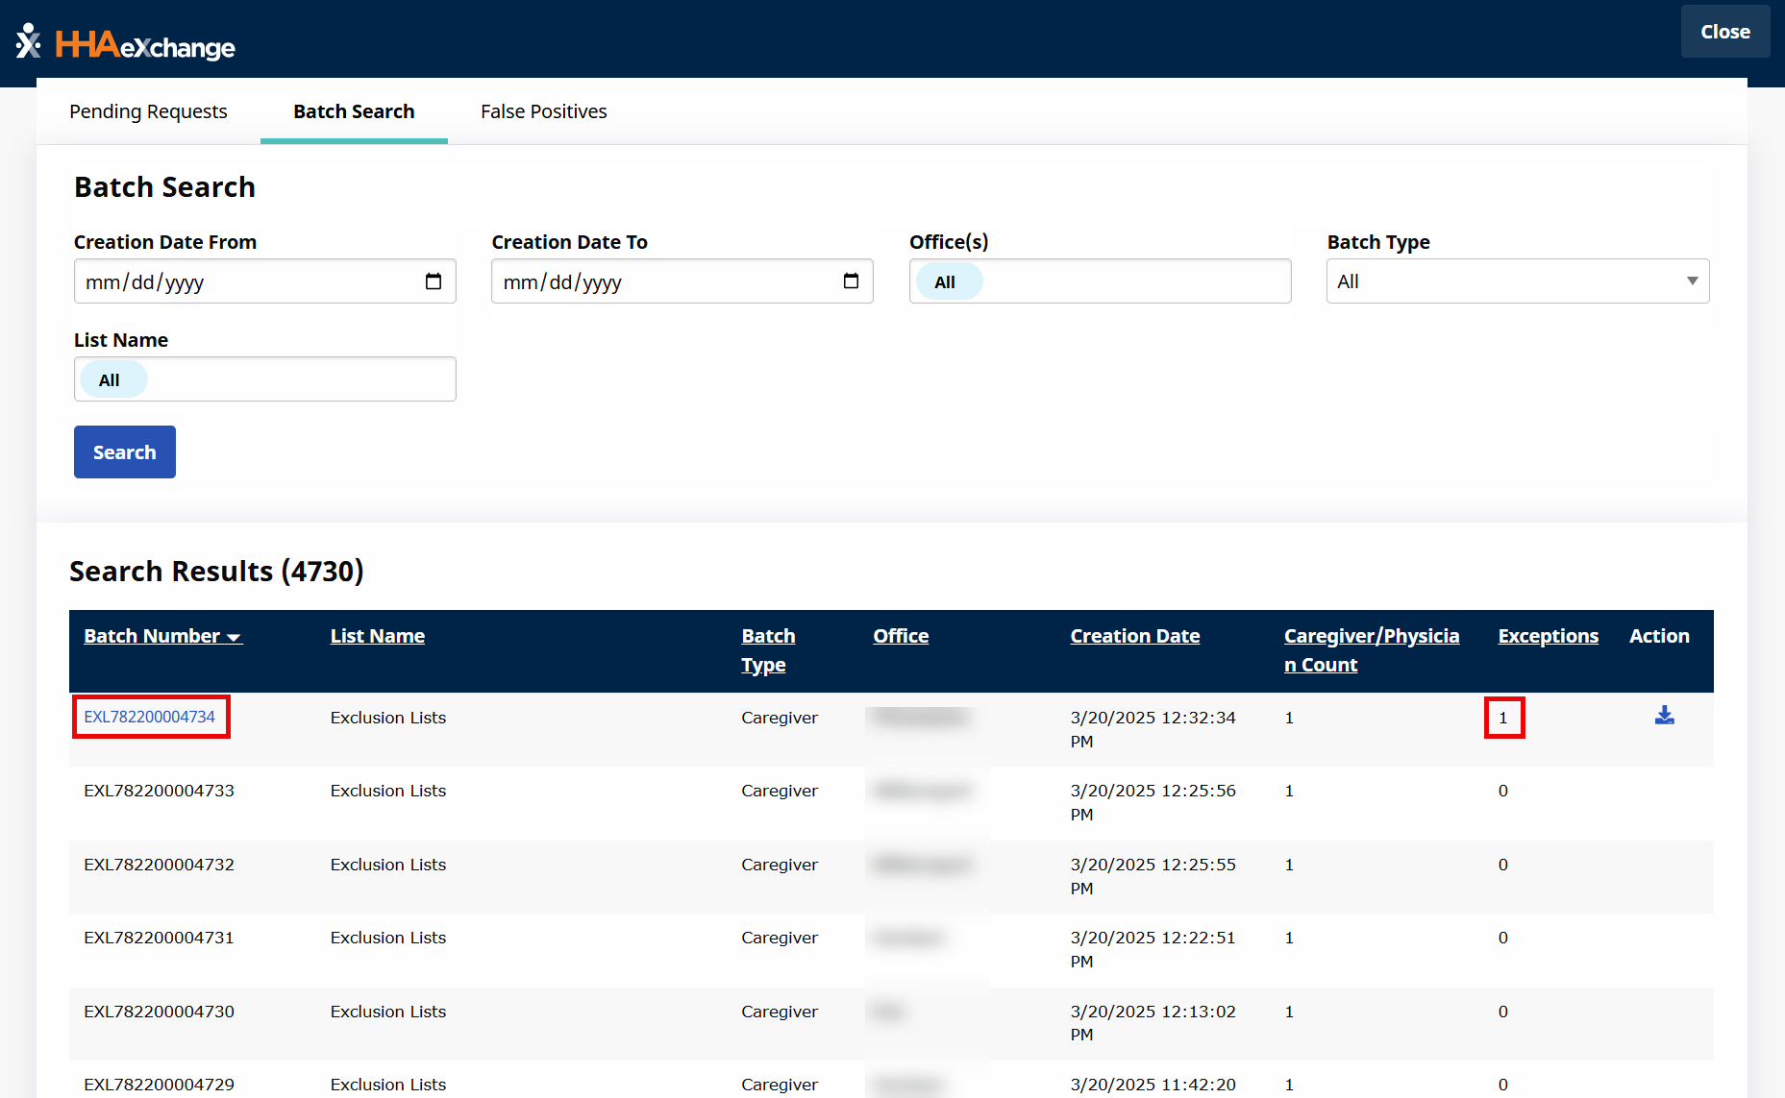Sort the table by Office

[x=900, y=635]
